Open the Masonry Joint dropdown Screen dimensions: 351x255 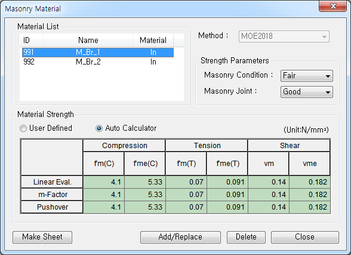(x=306, y=92)
